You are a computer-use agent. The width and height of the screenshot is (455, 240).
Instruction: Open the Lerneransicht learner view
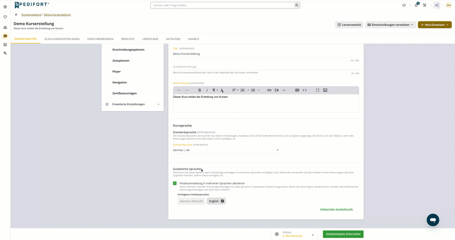349,25
